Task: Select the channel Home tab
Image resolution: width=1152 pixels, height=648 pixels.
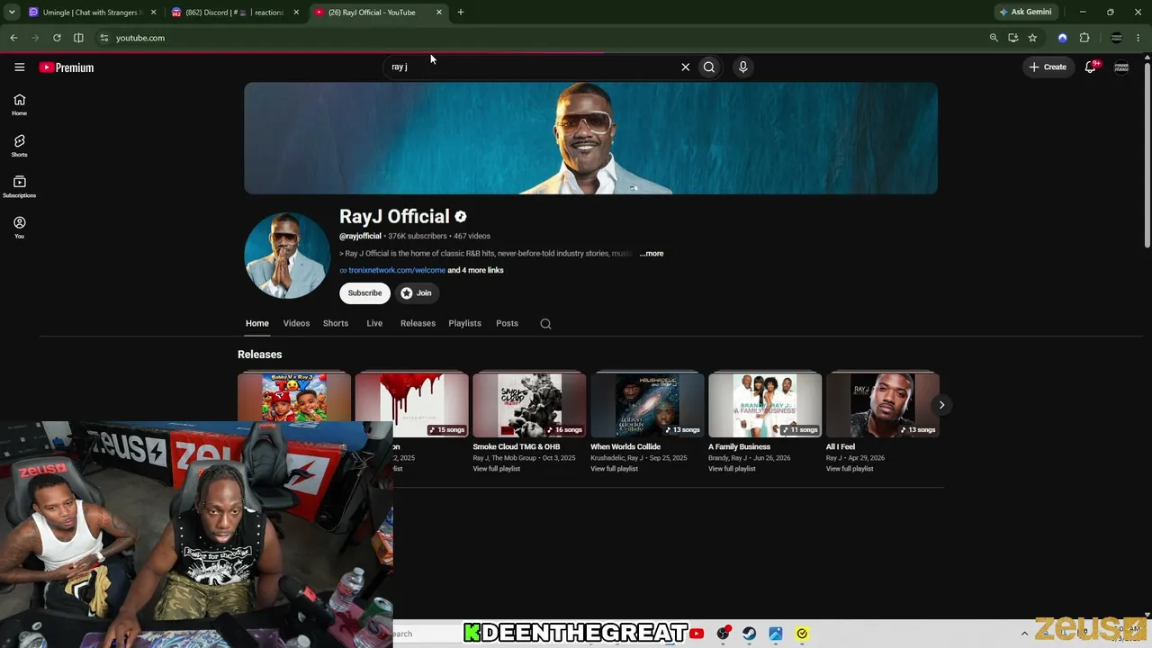Action: (257, 323)
